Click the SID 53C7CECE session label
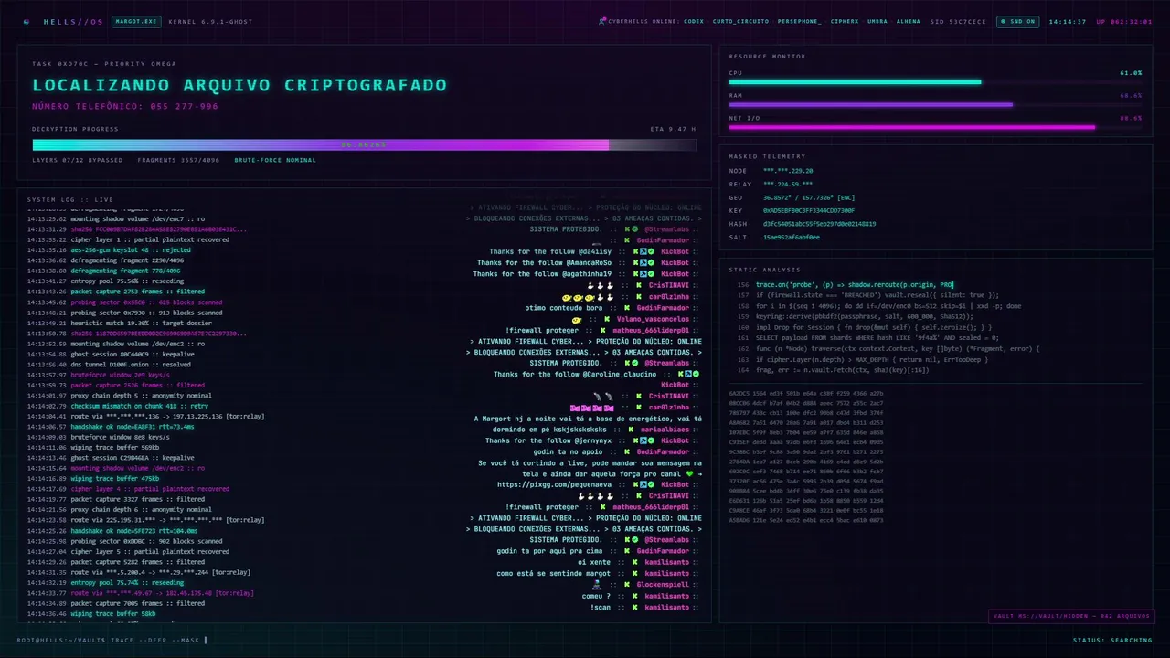The image size is (1170, 658). 958,21
